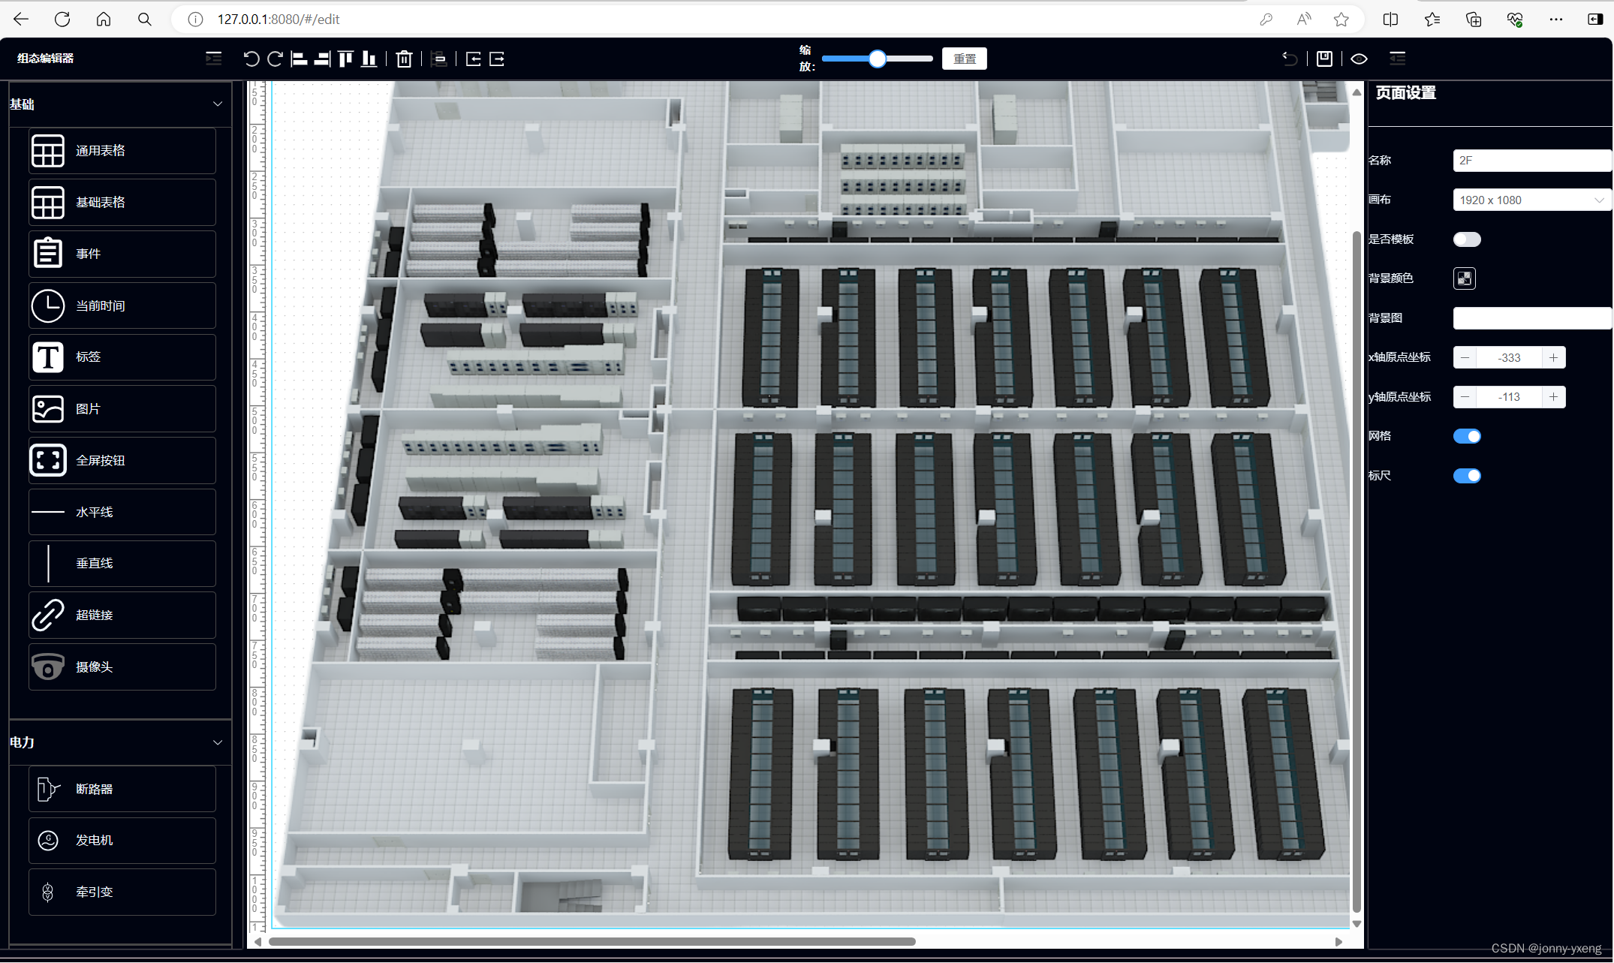Image resolution: width=1614 pixels, height=963 pixels.
Task: Click the align top edges icon
Action: click(345, 59)
